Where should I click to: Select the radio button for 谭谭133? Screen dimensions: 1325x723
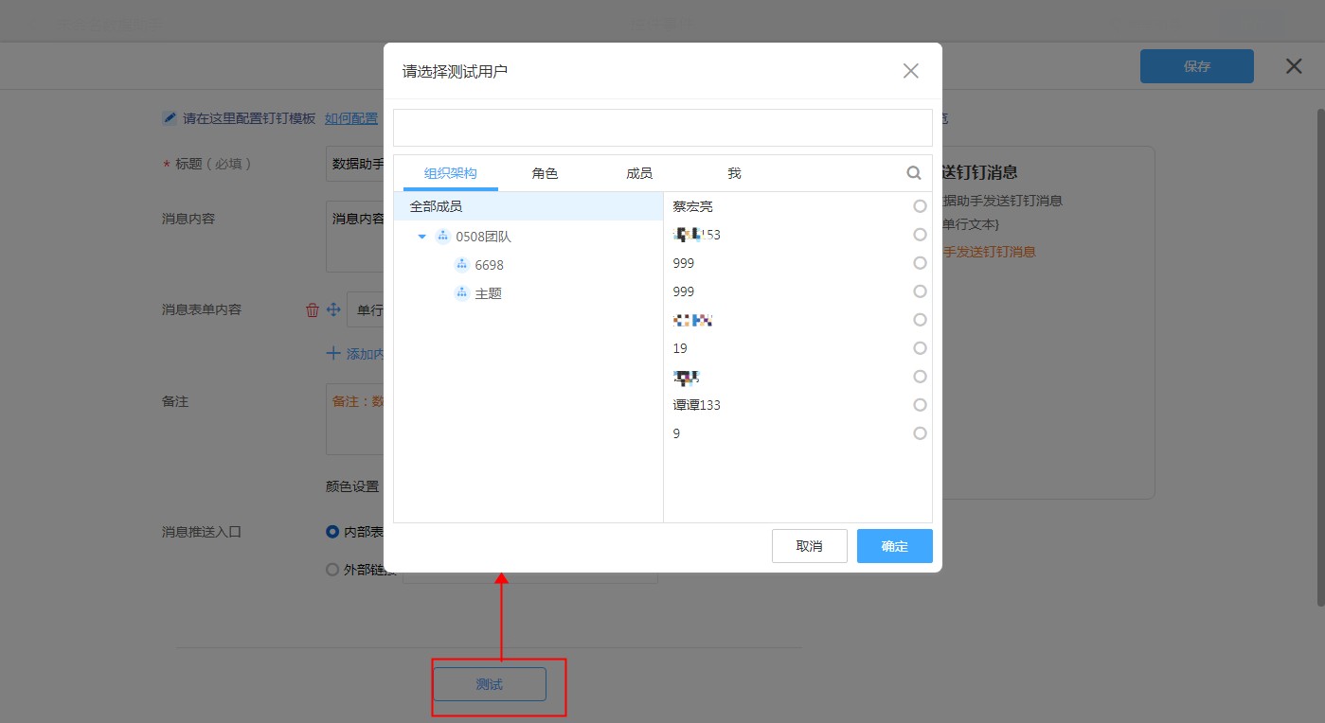pyautogui.click(x=920, y=405)
